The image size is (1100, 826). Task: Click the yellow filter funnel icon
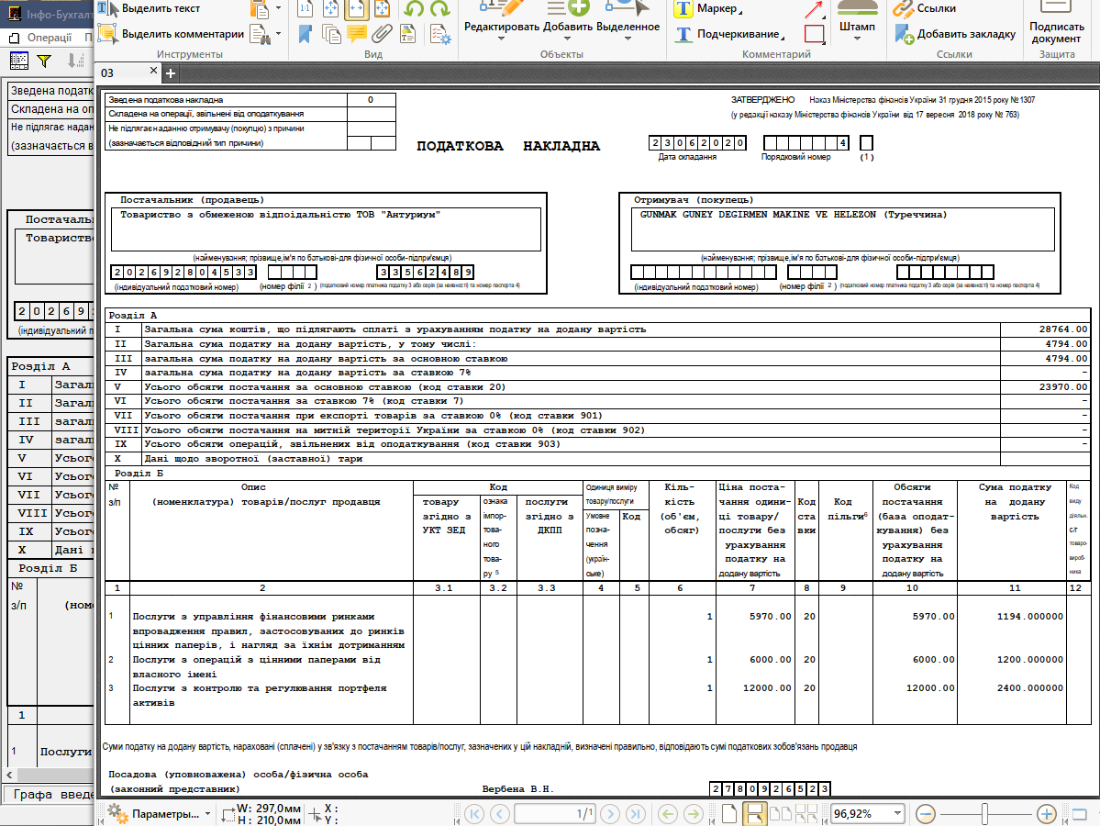click(x=44, y=61)
